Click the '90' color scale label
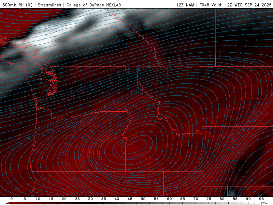The image size is (273, 205). click(248, 199)
